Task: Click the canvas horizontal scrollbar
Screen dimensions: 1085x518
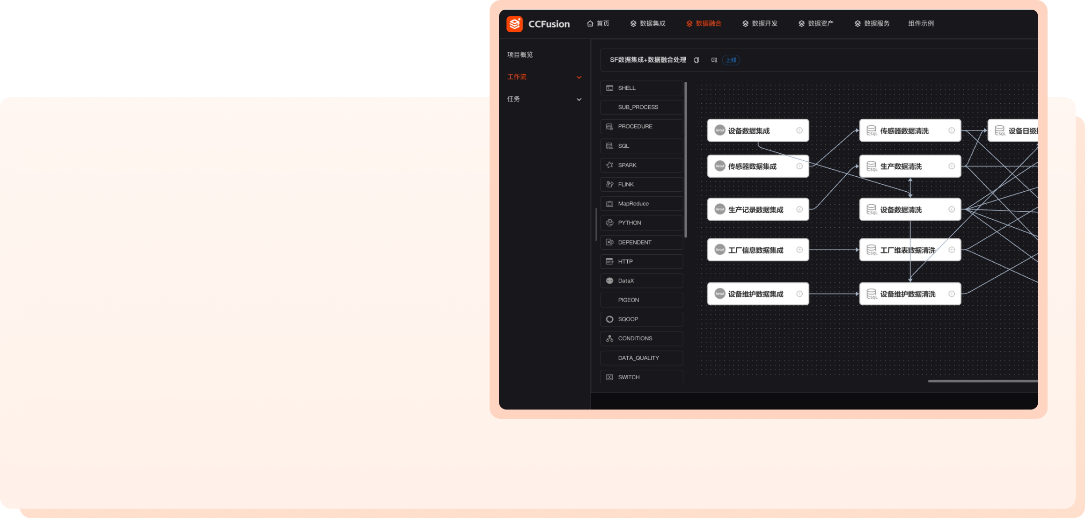Action: click(x=982, y=381)
